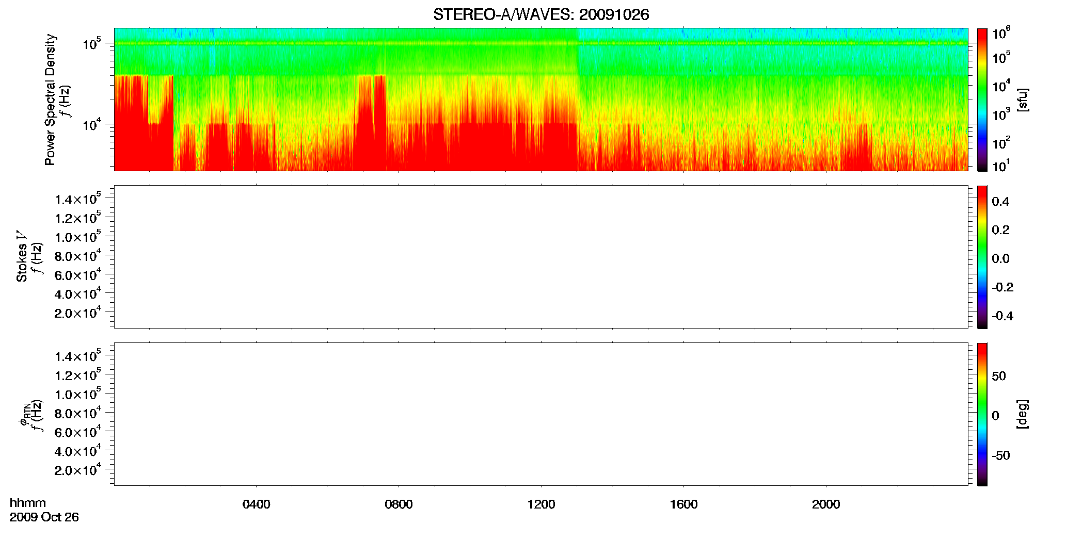Click the 1.0×10^5 tick on Stokes panel
This screenshot has width=1082, height=557.
[78, 237]
